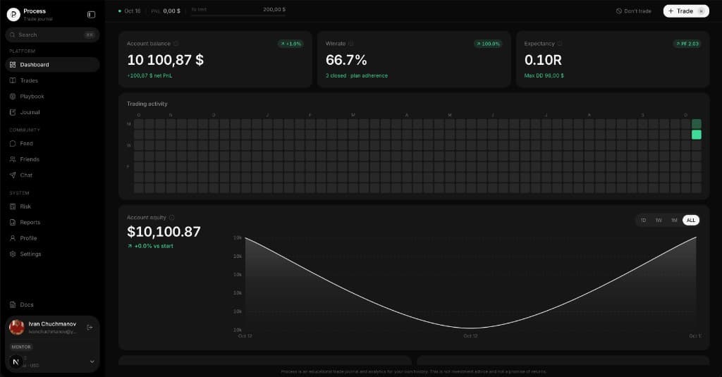Screen dimensions: 722x377
Task: Click the Journal pencil icon
Action: pyautogui.click(x=13, y=112)
